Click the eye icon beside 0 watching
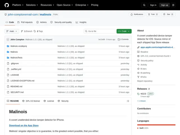180x135 pixels. tap(138, 73)
